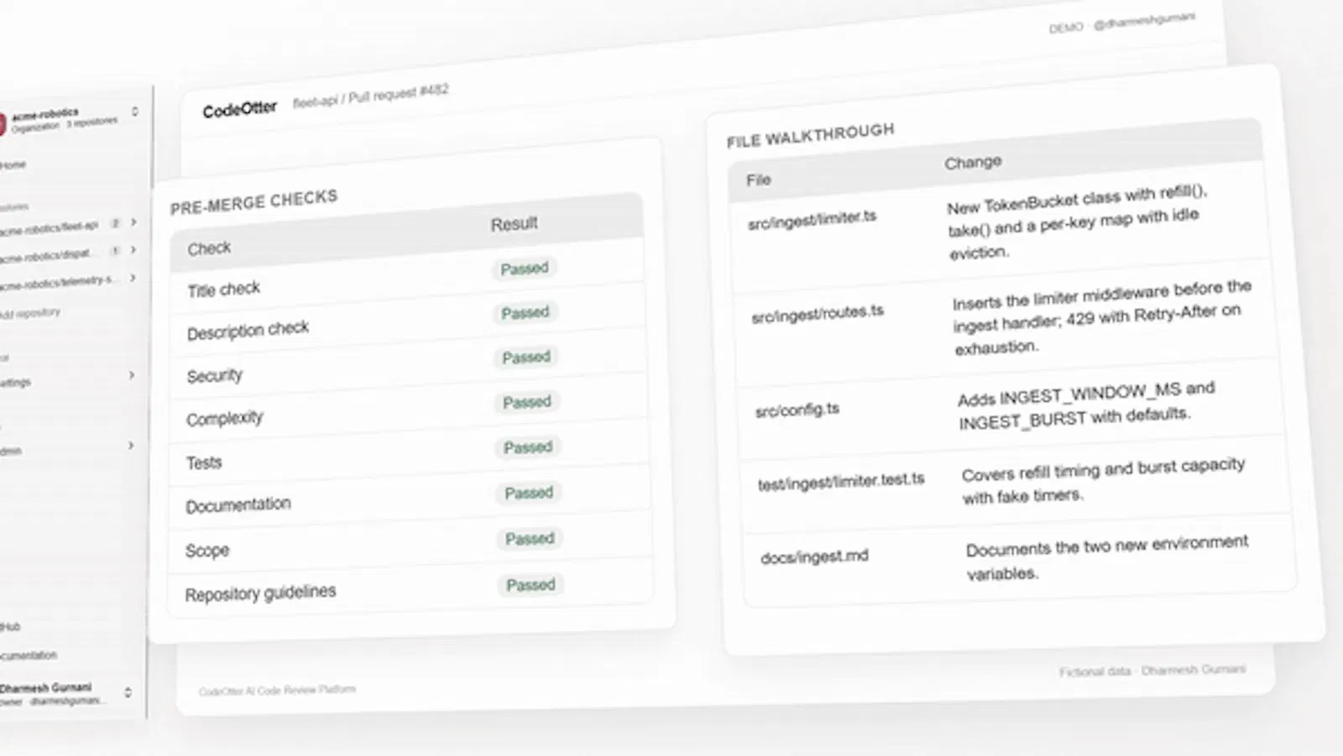Open Dharmesh Gurnani account switcher arrows
1343x756 pixels.
click(x=128, y=693)
